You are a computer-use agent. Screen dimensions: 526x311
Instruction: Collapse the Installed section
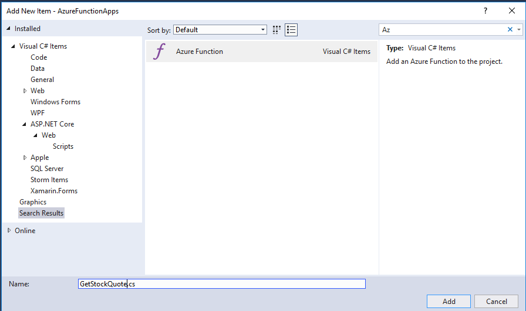8,29
